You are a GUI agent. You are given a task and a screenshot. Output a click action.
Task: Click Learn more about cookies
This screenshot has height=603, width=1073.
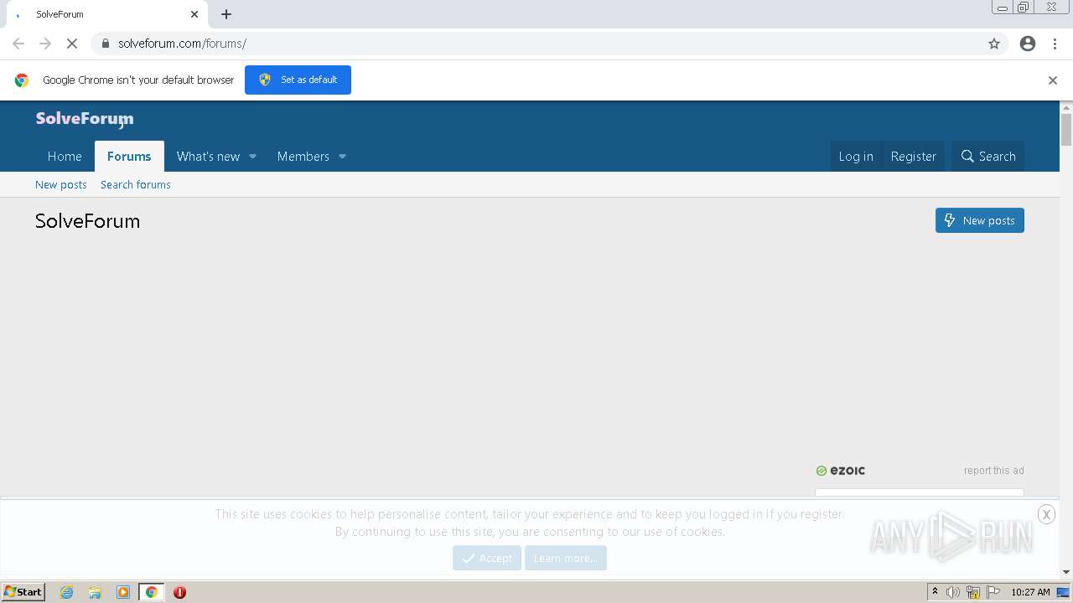pos(566,558)
